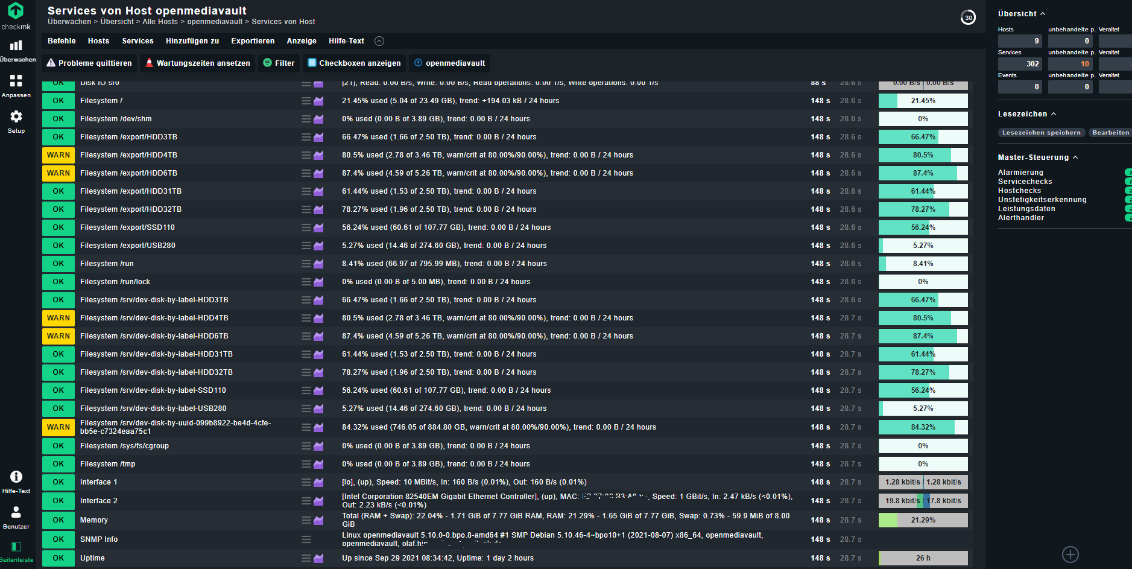Toggle Alarmierung master switch
This screenshot has height=569, width=1132.
click(1128, 173)
